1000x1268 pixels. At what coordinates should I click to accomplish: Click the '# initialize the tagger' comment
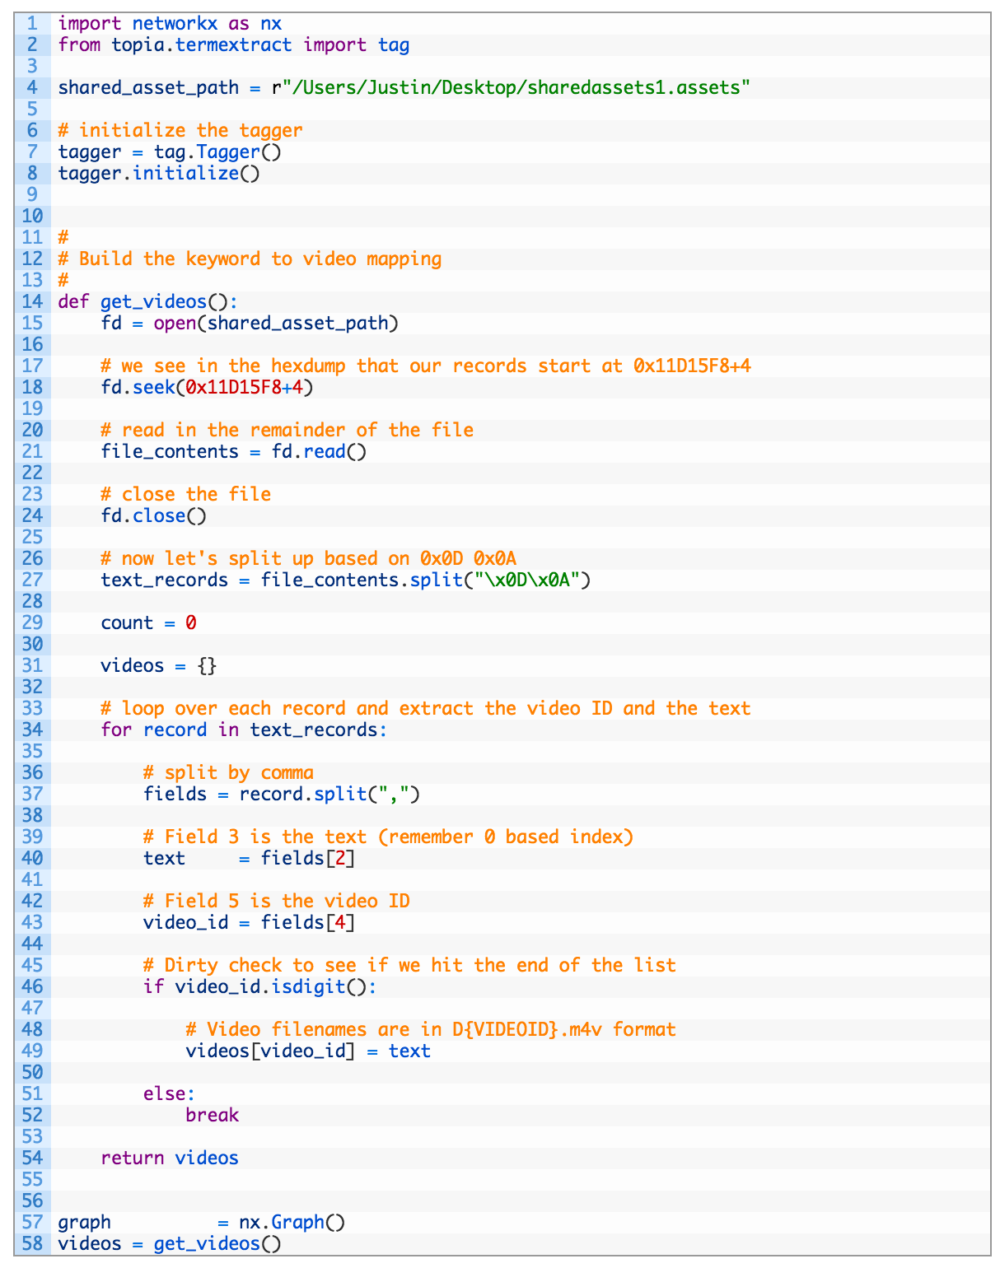(x=180, y=130)
